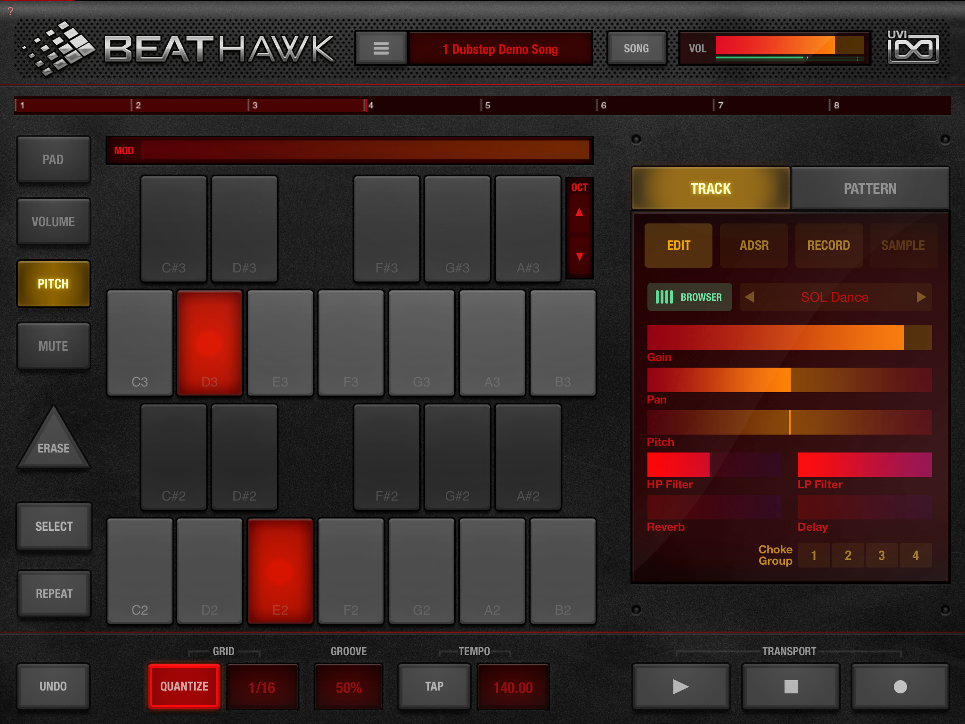The height and width of the screenshot is (724, 965).
Task: Stop playback with the stop button
Action: [x=791, y=686]
